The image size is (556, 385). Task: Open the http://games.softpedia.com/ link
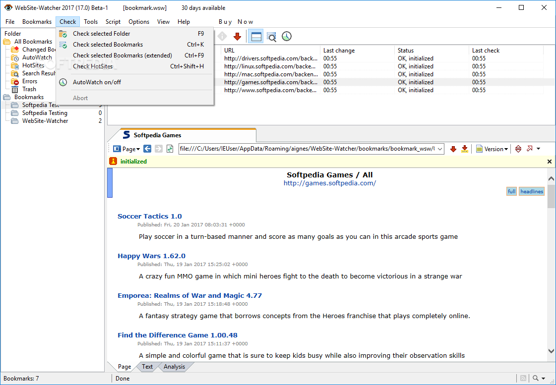tap(330, 183)
